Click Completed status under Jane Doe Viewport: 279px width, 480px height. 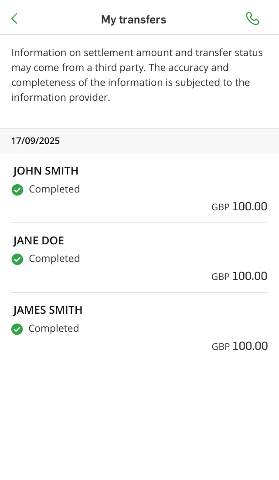pyautogui.click(x=54, y=259)
